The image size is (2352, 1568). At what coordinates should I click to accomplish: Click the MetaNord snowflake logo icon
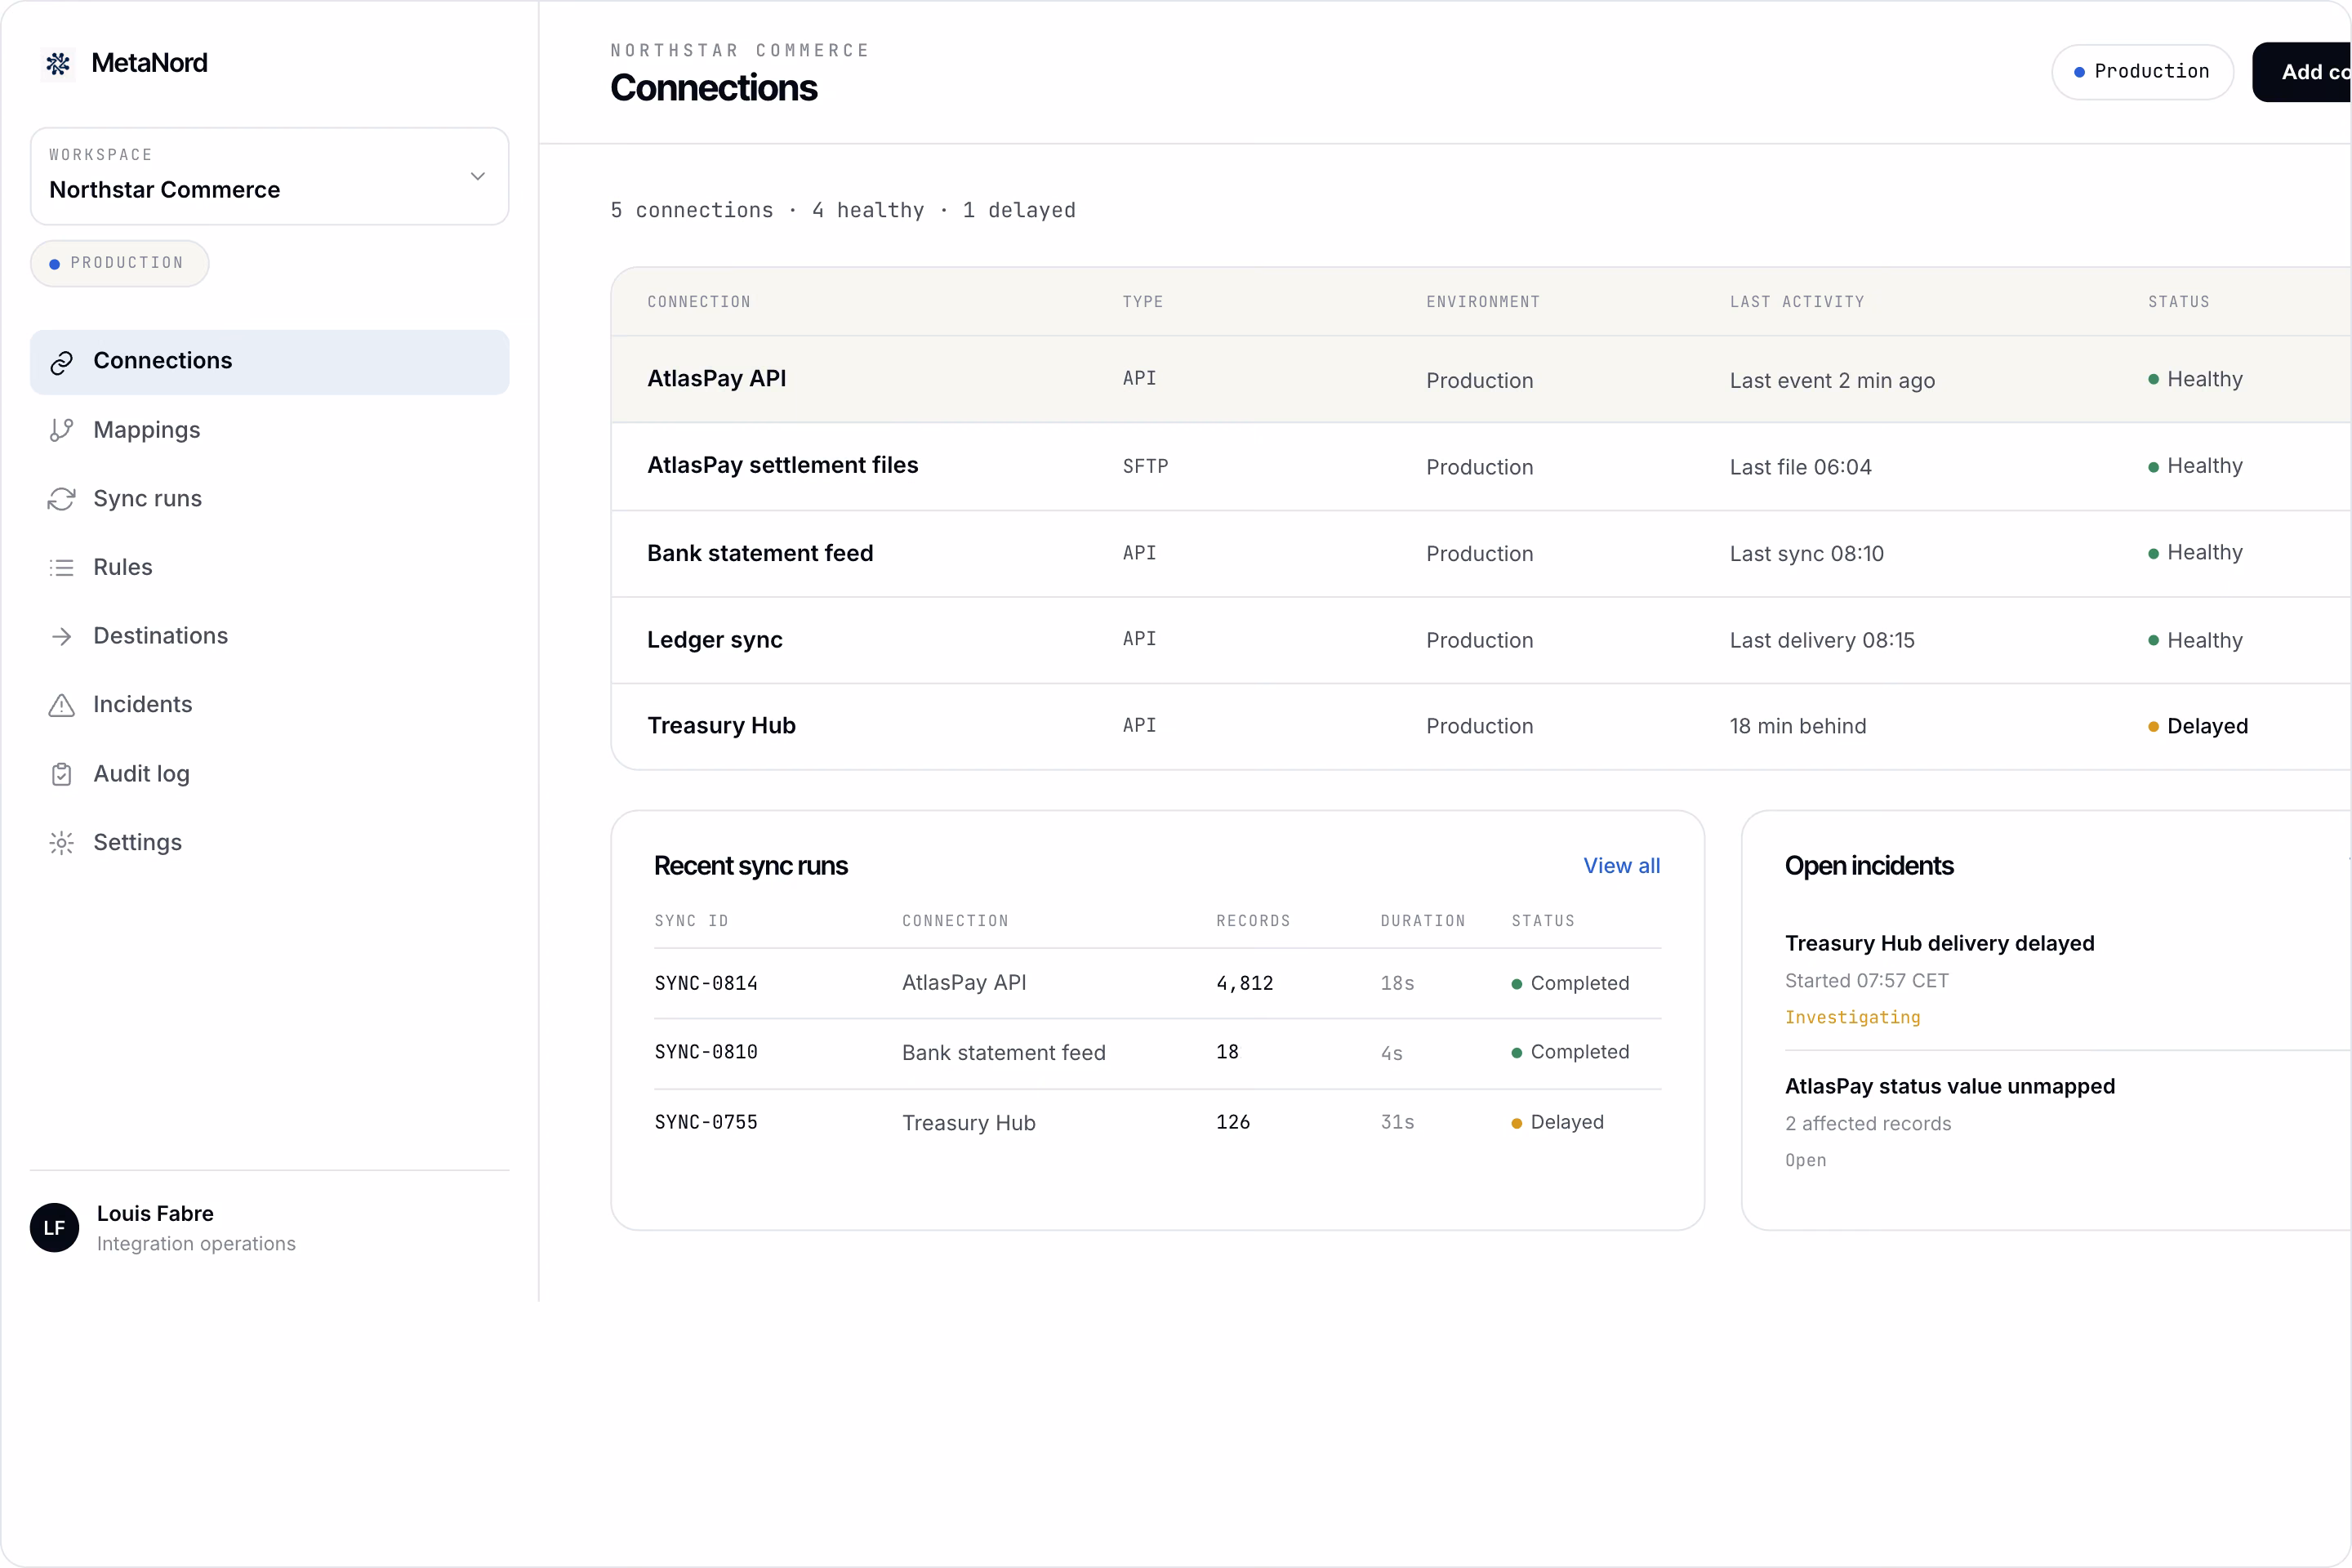click(58, 64)
